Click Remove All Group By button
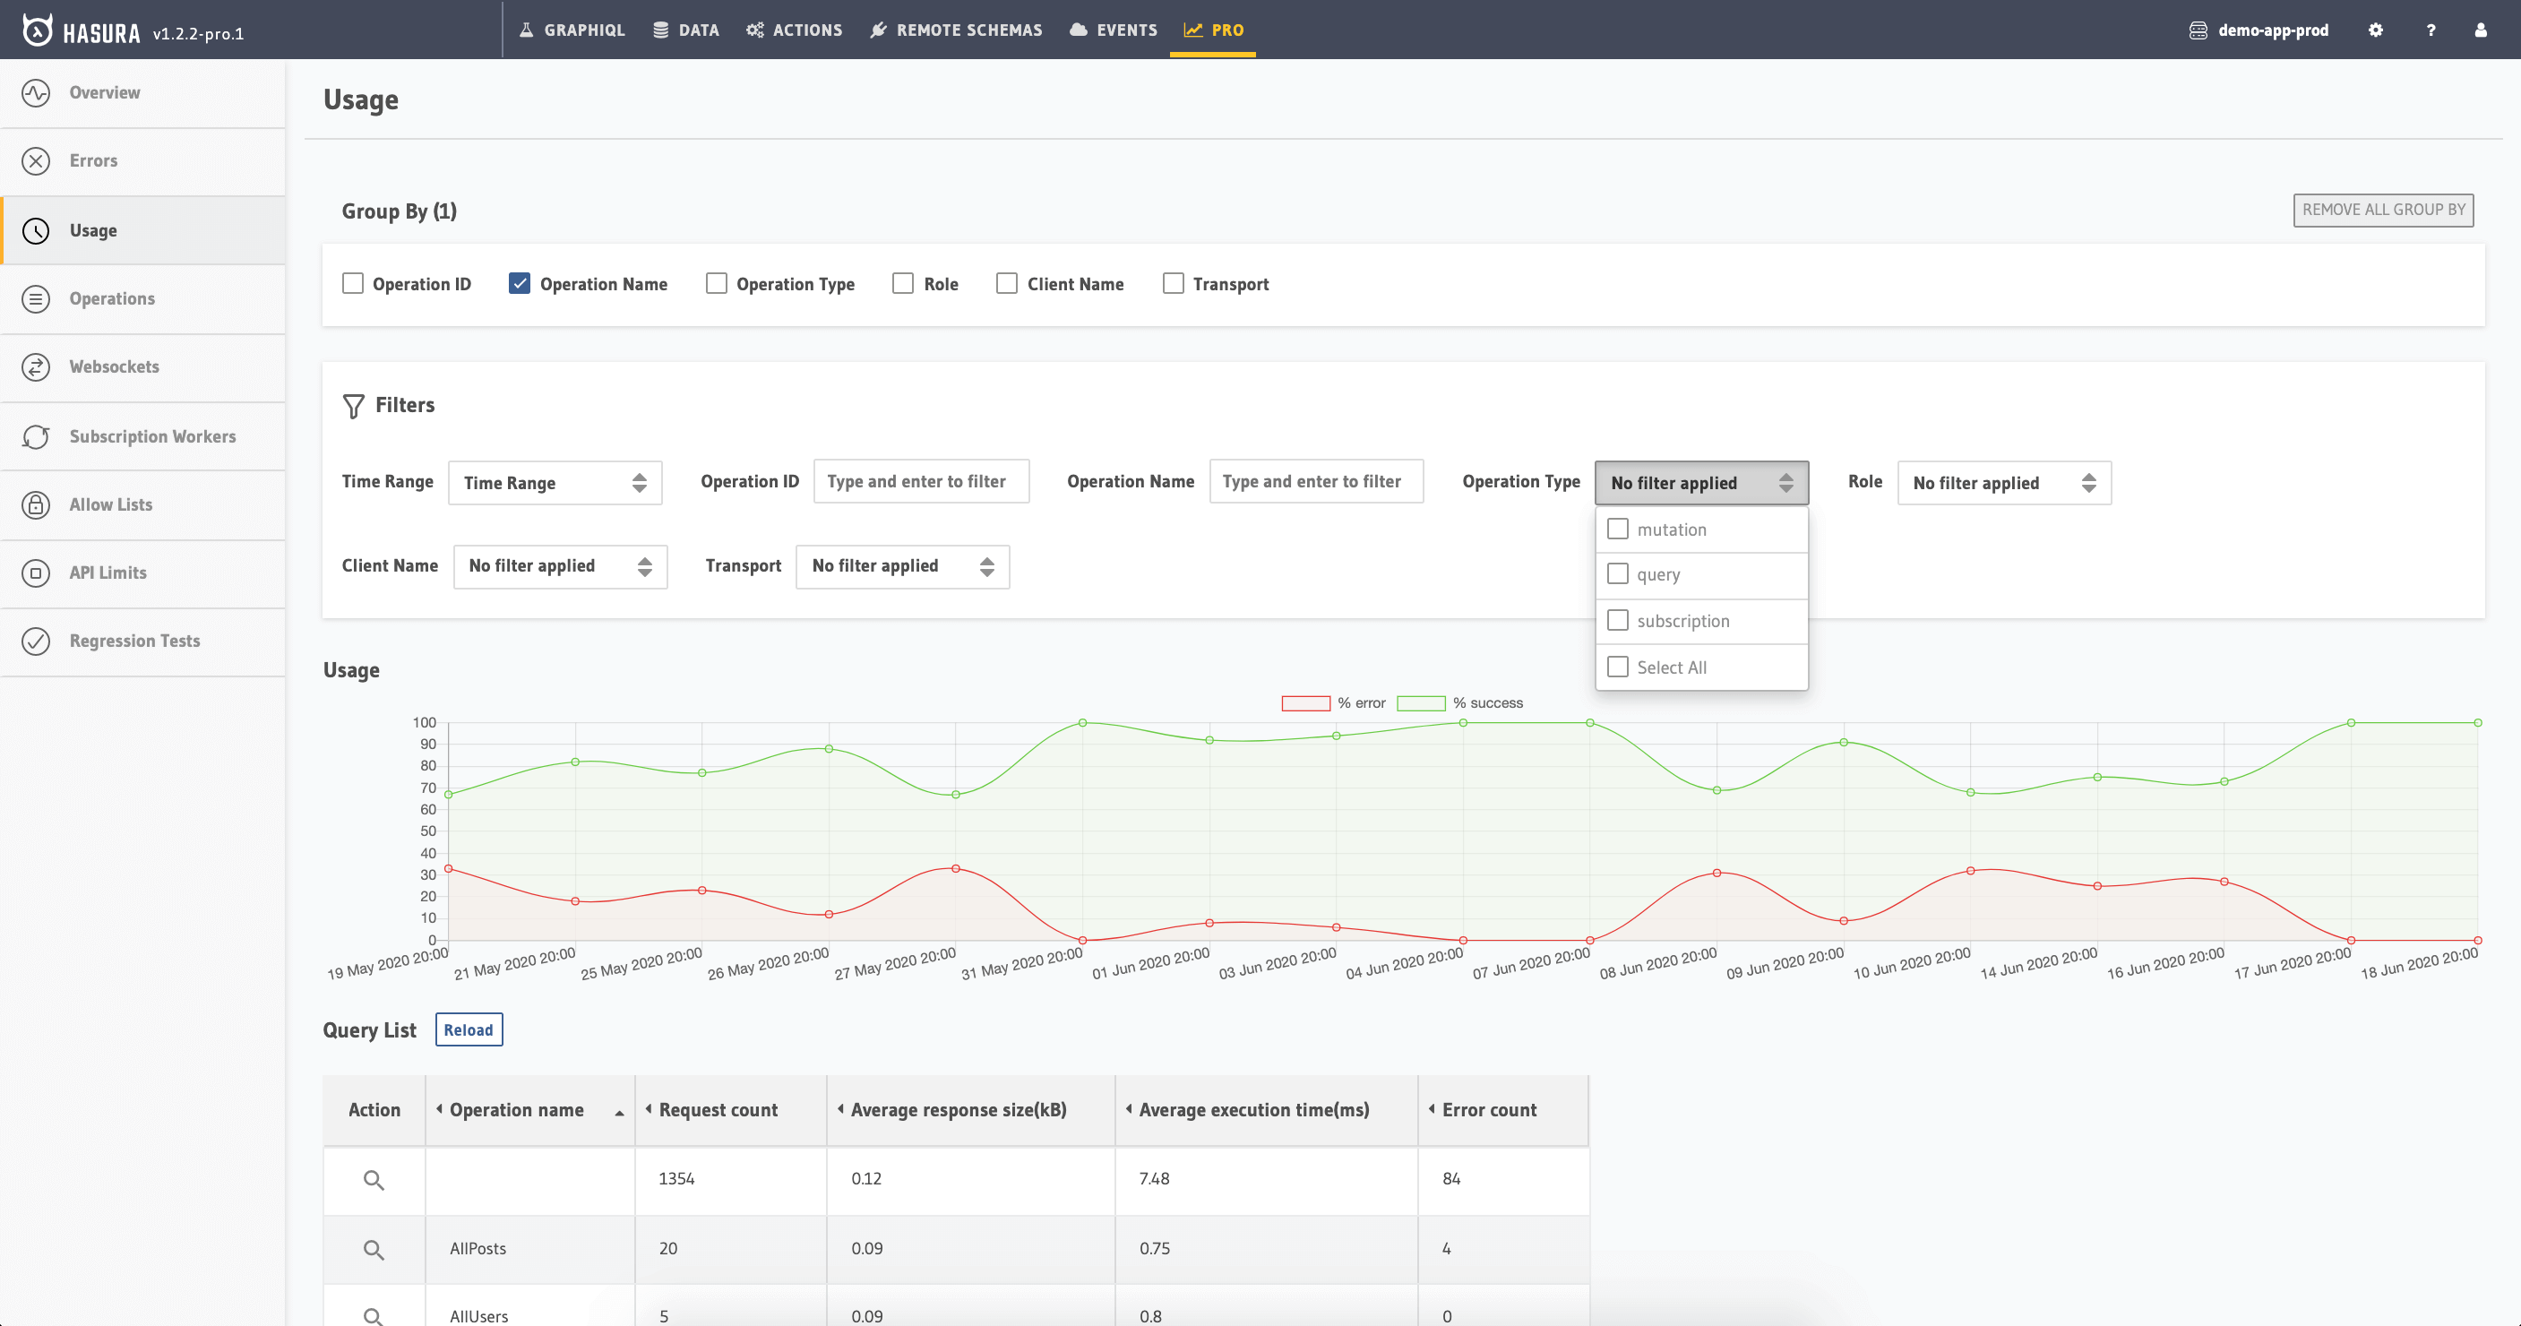Viewport: 2521px width, 1326px height. click(2384, 209)
